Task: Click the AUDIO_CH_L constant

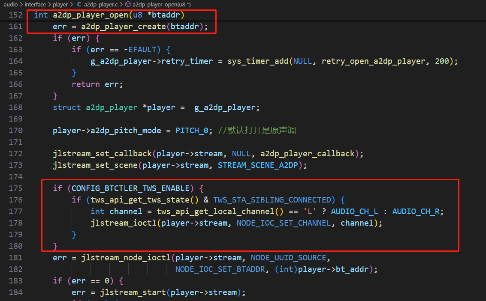Action: coord(355,212)
